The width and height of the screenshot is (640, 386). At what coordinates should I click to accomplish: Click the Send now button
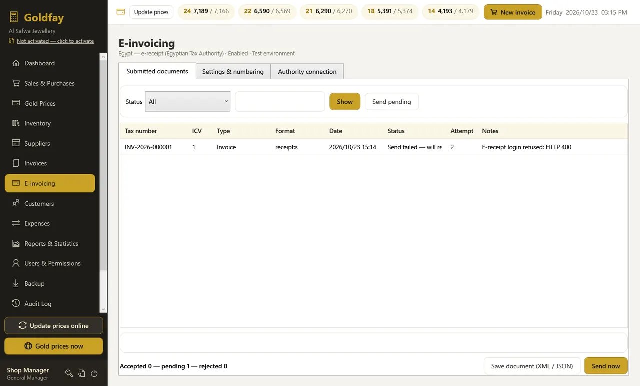tap(606, 366)
